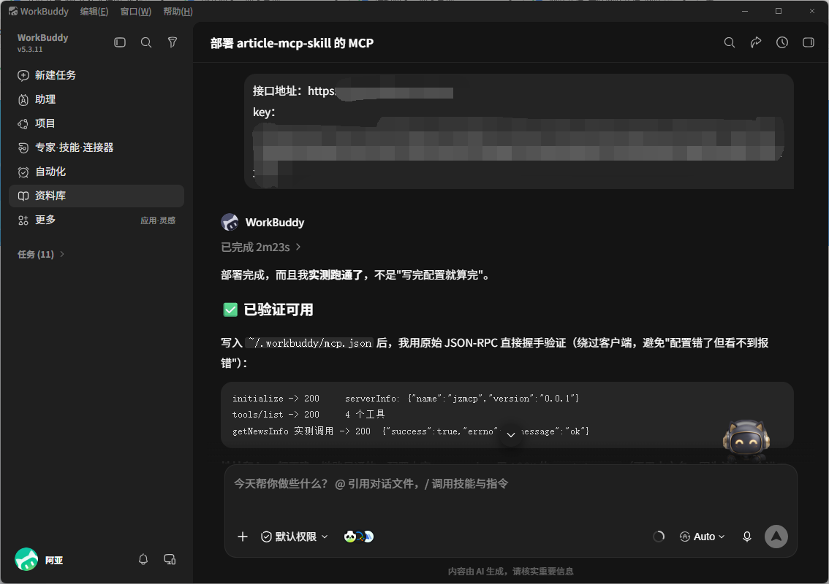Search within the conversation header

pos(729,43)
